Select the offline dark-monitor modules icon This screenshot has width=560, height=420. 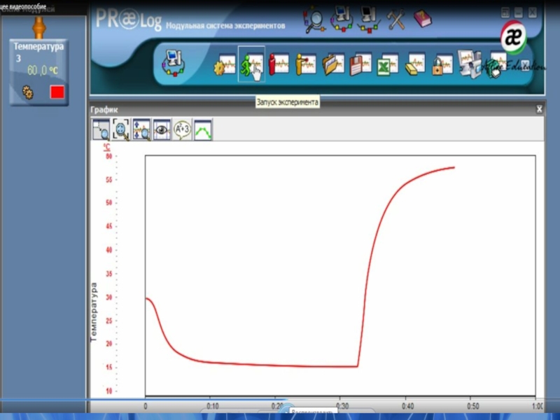pos(369,20)
